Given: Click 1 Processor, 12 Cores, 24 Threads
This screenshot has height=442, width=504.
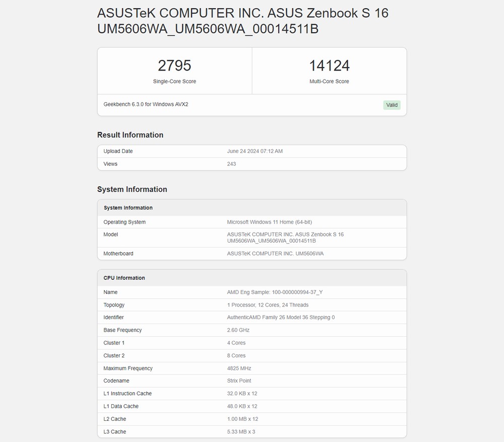Looking at the screenshot, I should pyautogui.click(x=268, y=305).
